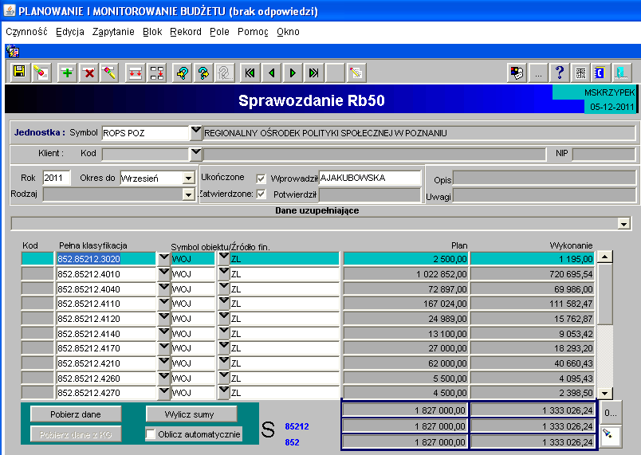Click the records scrollbar down arrow
This screenshot has height=455, width=641.
604,394
